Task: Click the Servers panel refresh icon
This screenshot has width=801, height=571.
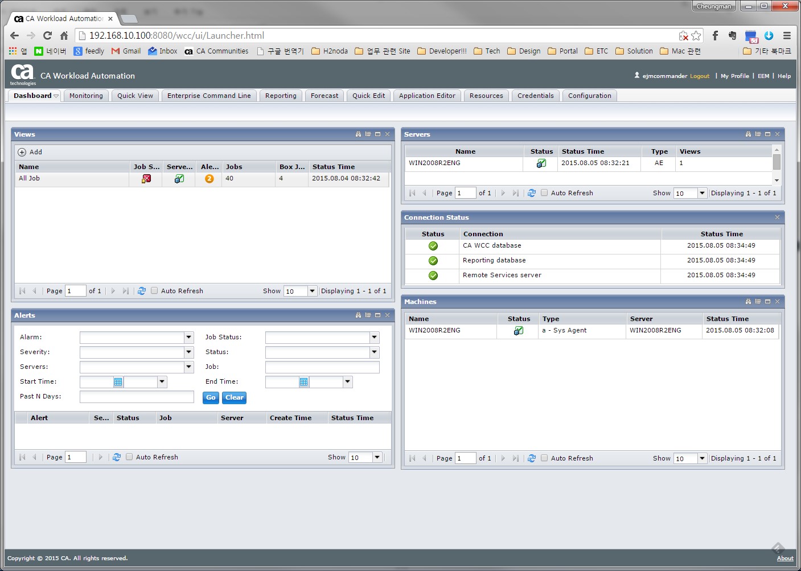Action: click(x=532, y=193)
